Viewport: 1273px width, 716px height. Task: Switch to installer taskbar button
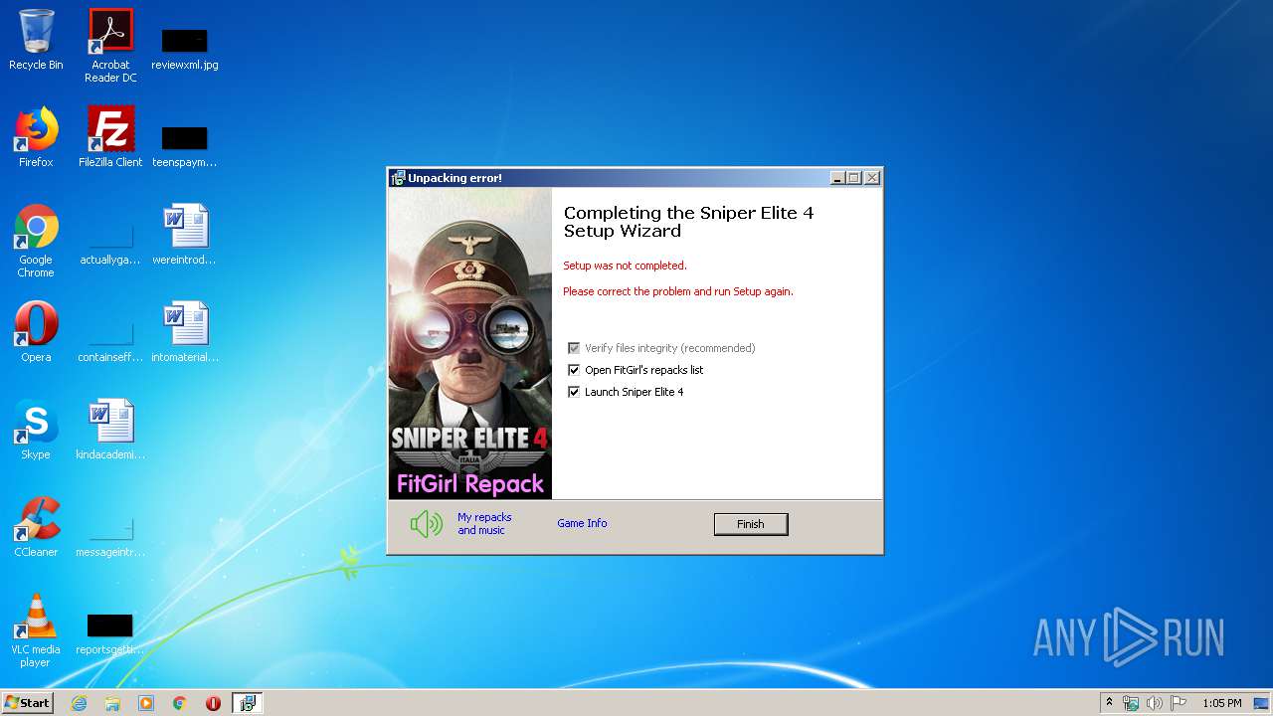(248, 703)
